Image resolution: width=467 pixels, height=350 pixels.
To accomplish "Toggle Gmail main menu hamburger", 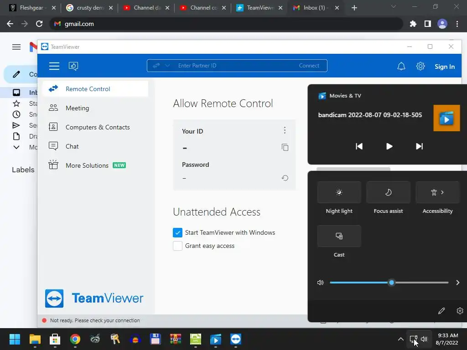I will pyautogui.click(x=16, y=47).
